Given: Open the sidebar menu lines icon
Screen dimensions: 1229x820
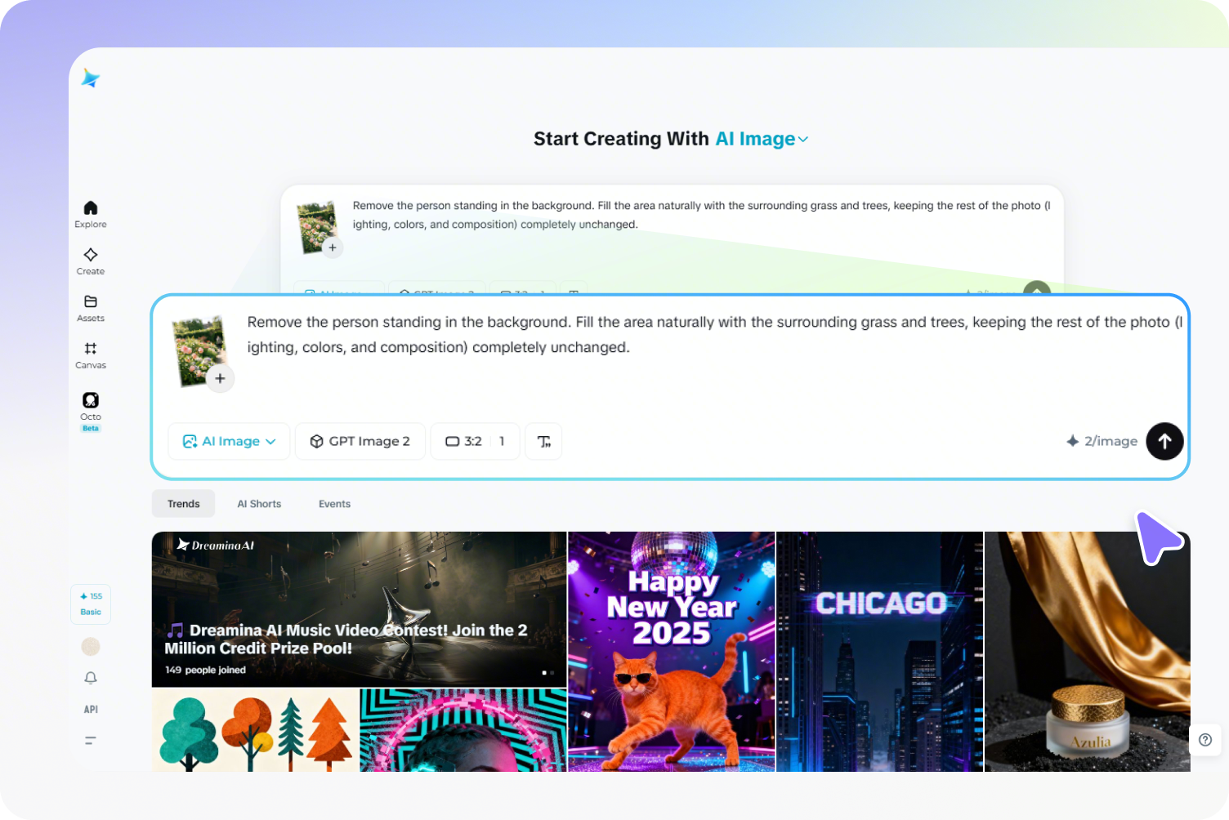Looking at the screenshot, I should (x=91, y=741).
